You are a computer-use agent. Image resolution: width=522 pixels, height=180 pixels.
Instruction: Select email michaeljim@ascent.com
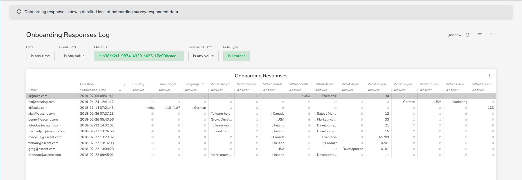tap(46, 131)
